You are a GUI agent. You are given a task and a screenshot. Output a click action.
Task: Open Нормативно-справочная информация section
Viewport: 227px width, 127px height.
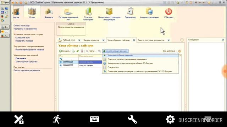click(109, 14)
